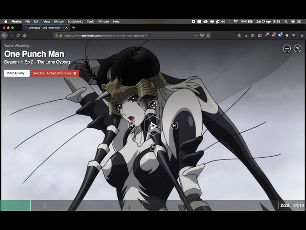Skip to next episode with player control
306x230 pixels.
point(174,126)
